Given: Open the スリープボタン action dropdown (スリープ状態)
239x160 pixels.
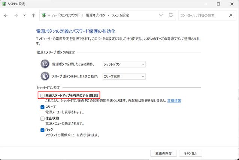Looking at the screenshot, I should [124, 76].
